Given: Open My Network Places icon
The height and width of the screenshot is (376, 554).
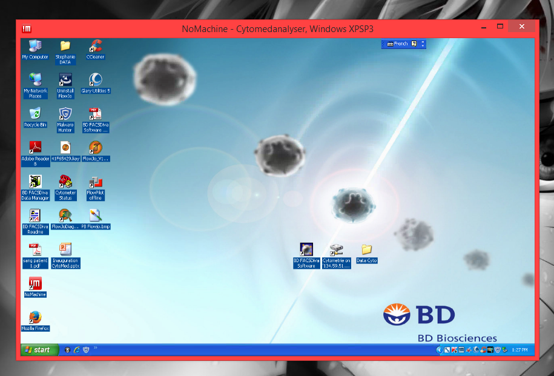Looking at the screenshot, I should pyautogui.click(x=35, y=86).
